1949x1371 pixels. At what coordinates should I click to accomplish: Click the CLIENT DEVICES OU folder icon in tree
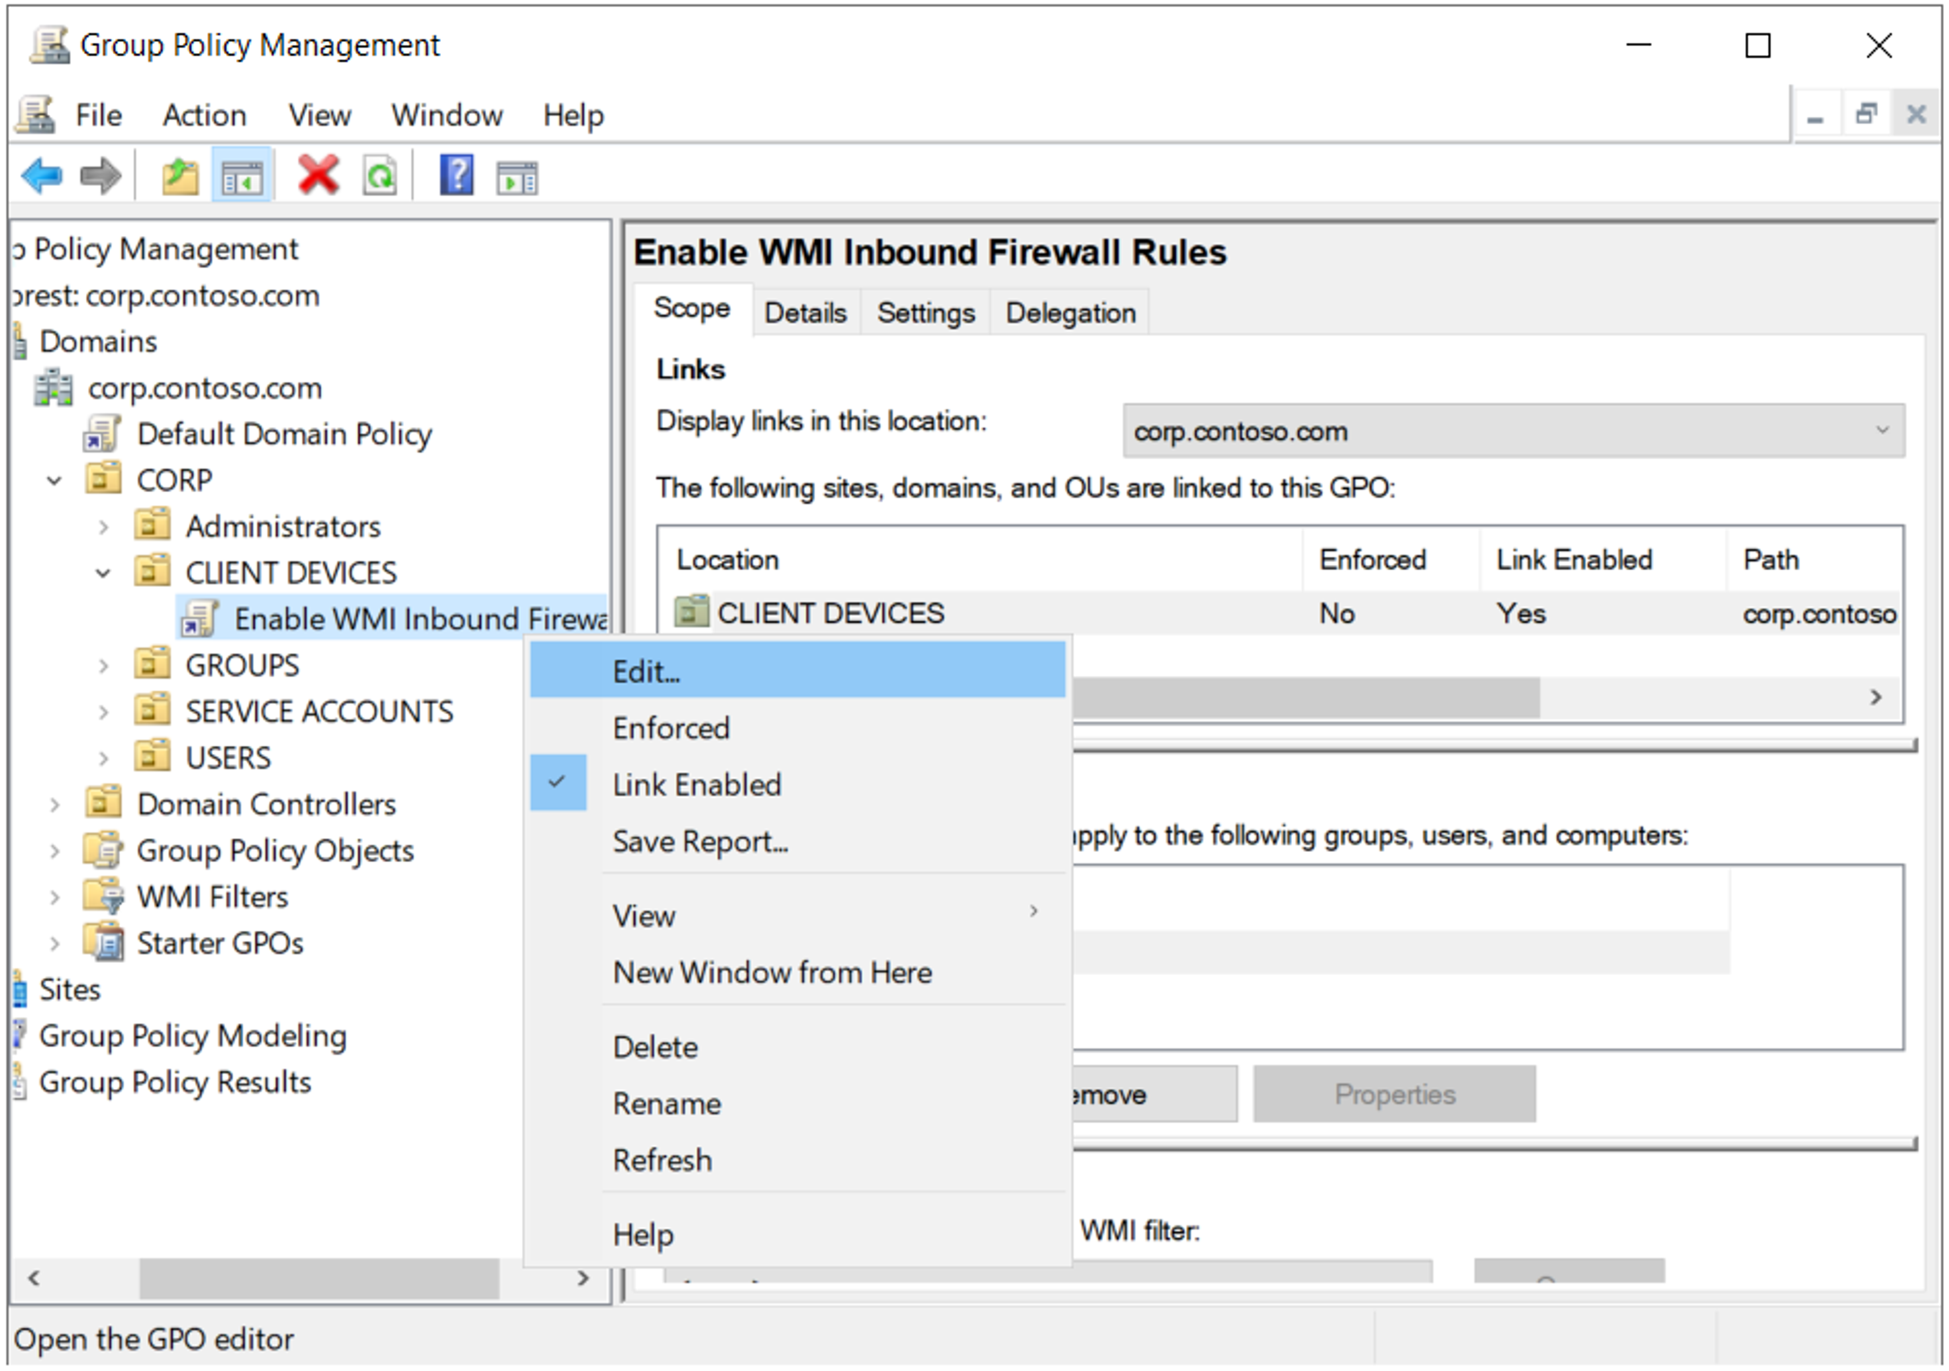click(x=153, y=572)
